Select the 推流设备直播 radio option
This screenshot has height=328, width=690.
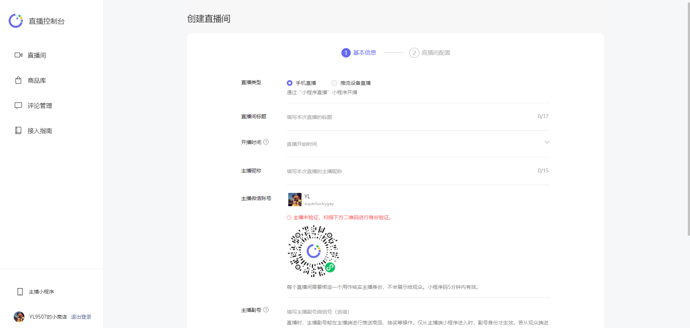(x=334, y=83)
